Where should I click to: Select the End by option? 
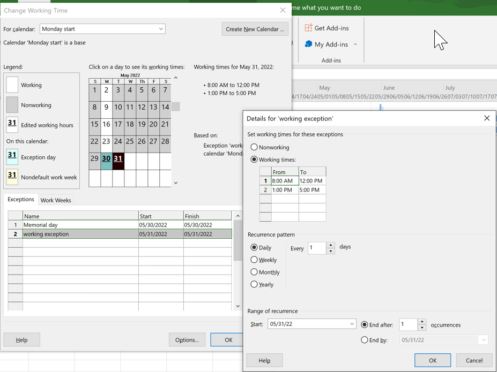pos(365,340)
